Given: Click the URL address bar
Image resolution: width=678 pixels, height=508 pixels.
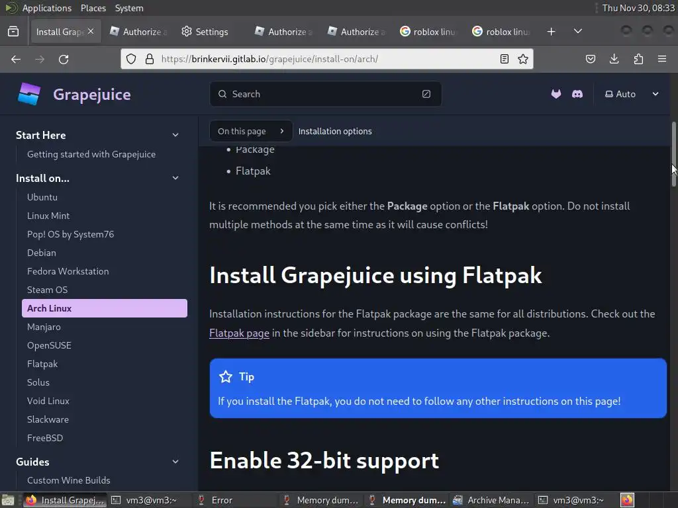Looking at the screenshot, I should point(327,59).
